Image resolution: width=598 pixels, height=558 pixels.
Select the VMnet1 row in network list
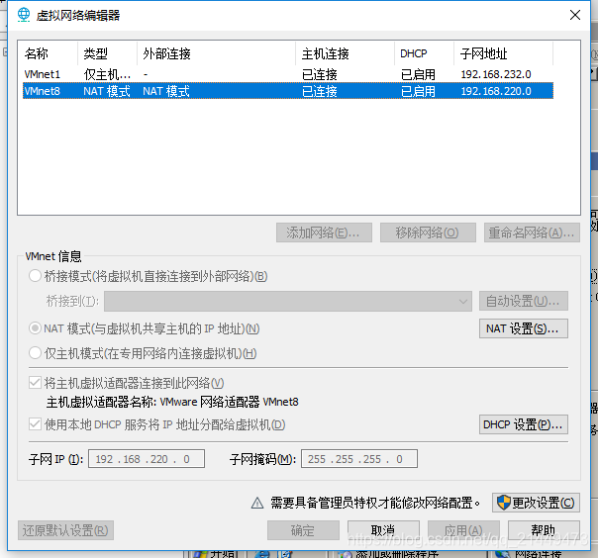tap(288, 74)
